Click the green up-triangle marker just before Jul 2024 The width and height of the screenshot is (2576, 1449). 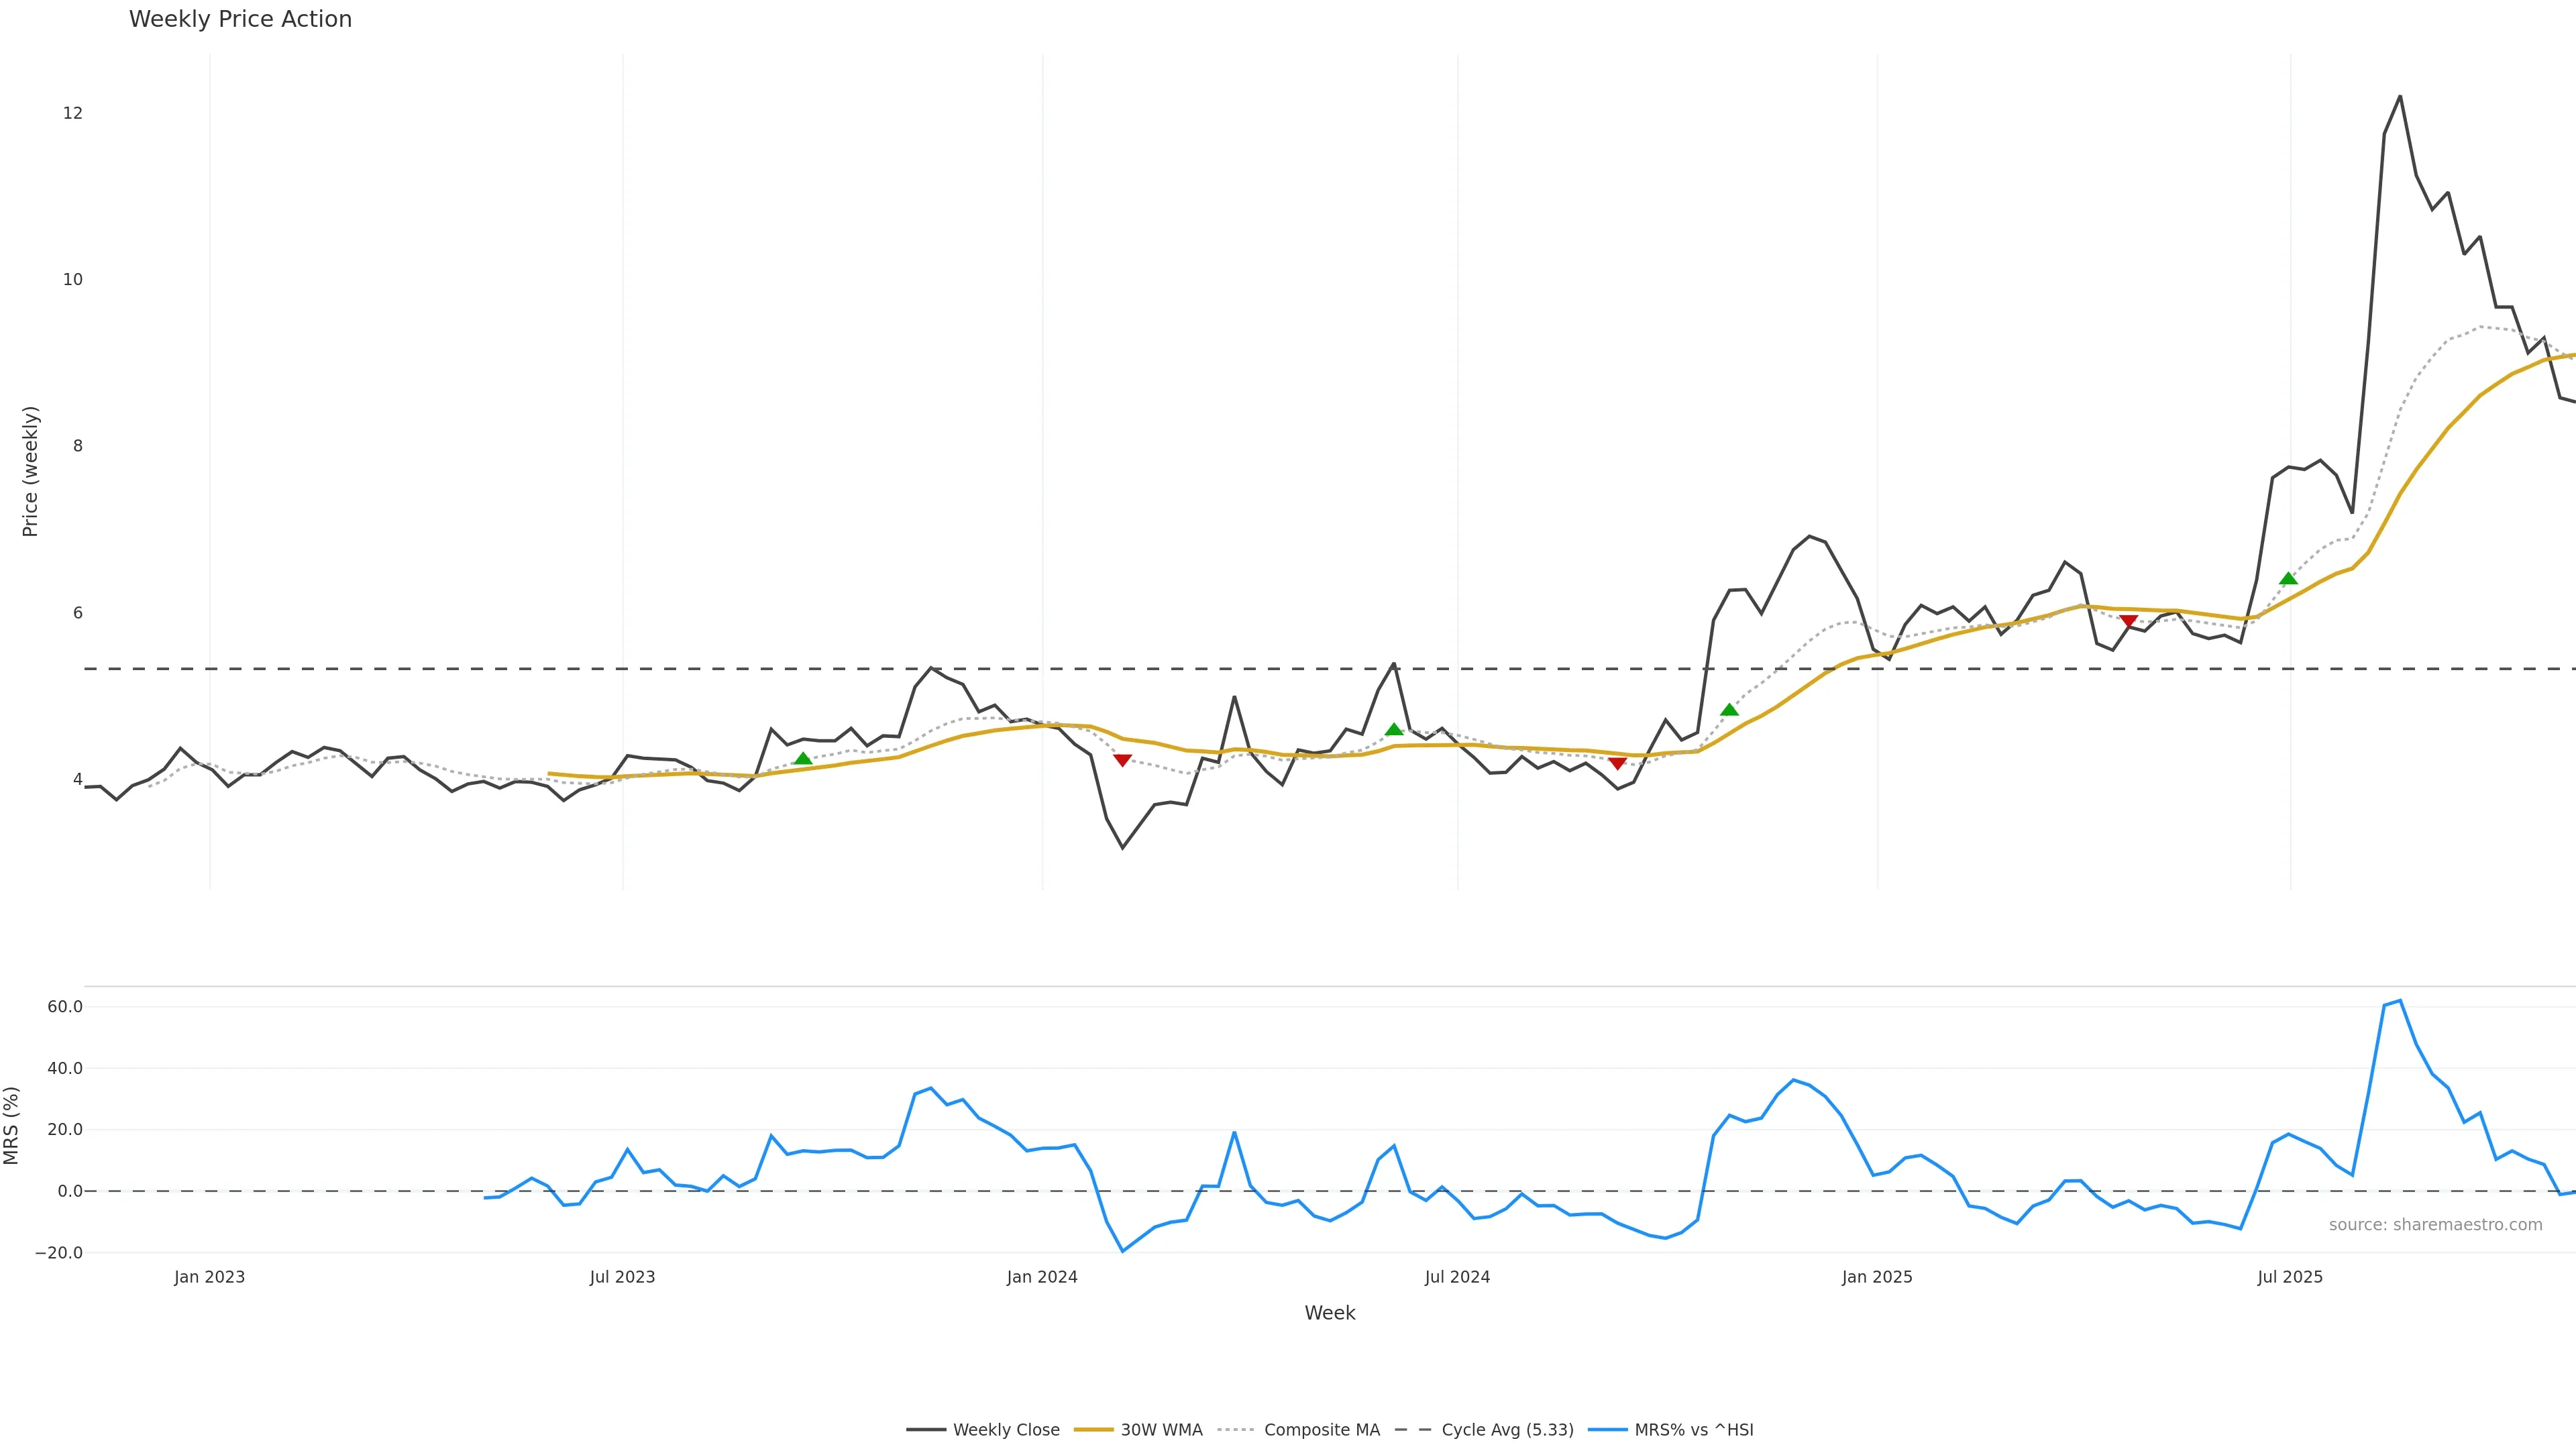click(1394, 730)
